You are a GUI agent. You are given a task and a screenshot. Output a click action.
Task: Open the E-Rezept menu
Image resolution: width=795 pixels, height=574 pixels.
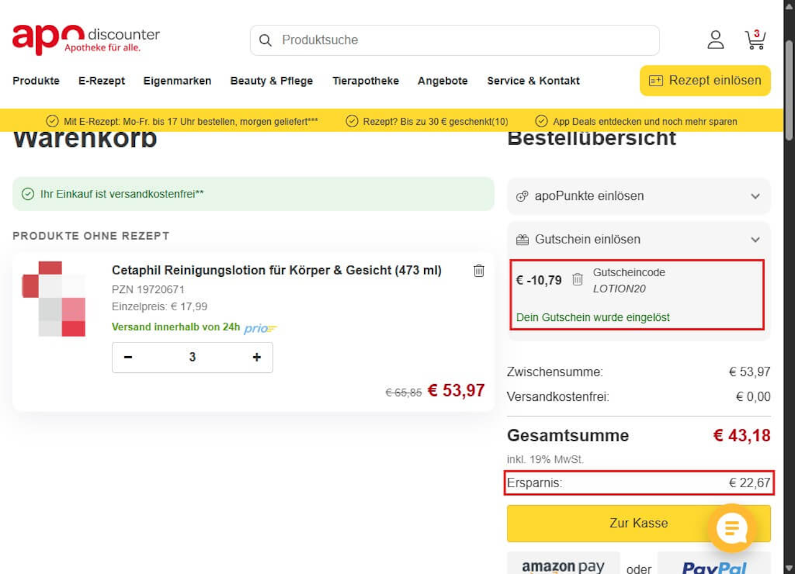click(102, 81)
